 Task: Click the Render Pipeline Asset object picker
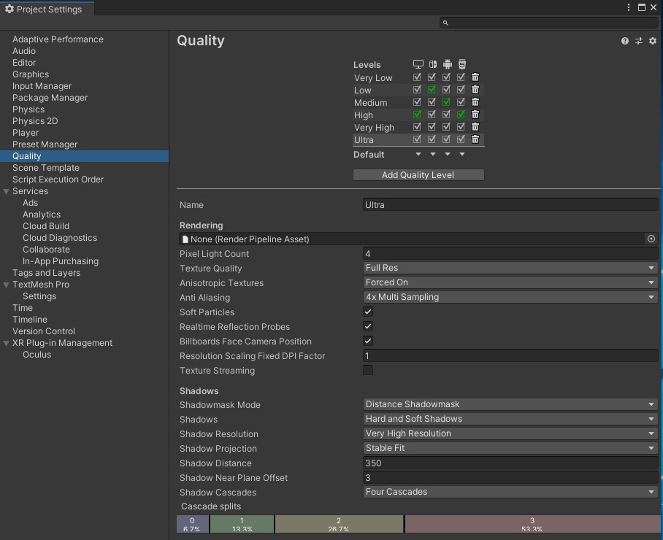click(x=651, y=239)
